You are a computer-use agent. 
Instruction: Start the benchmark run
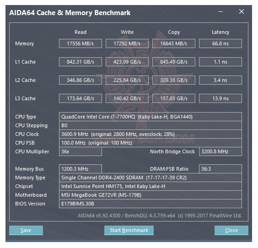129,230
